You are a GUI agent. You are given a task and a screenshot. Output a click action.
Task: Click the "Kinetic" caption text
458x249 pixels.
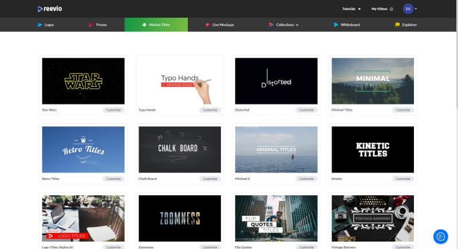[x=337, y=179]
